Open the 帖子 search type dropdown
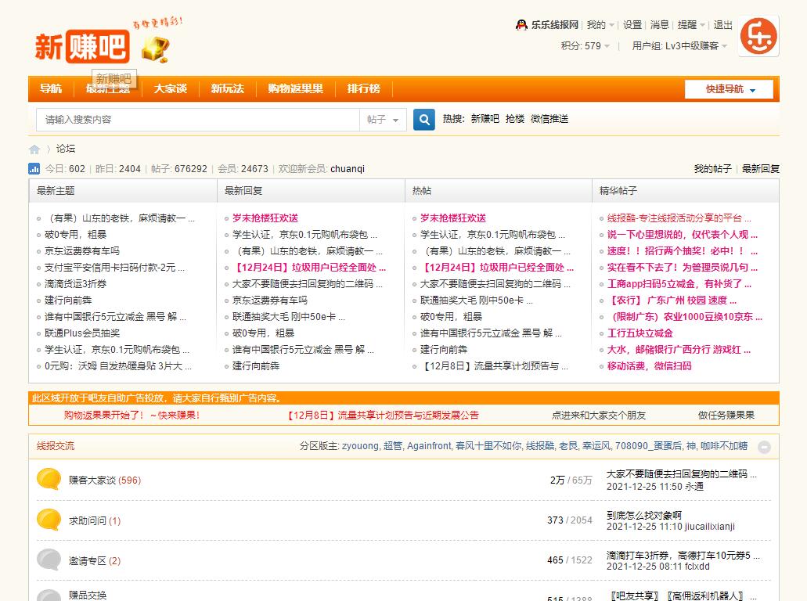Image resolution: width=807 pixels, height=601 pixels. (382, 119)
